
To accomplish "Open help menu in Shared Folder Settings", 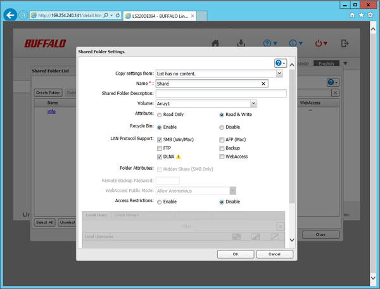I will pos(281,63).
